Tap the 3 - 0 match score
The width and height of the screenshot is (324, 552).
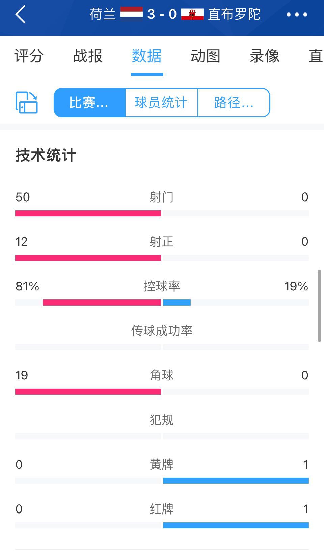point(162,14)
